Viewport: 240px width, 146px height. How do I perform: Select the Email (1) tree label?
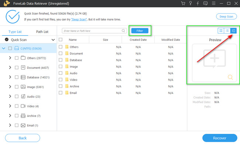[32, 125]
